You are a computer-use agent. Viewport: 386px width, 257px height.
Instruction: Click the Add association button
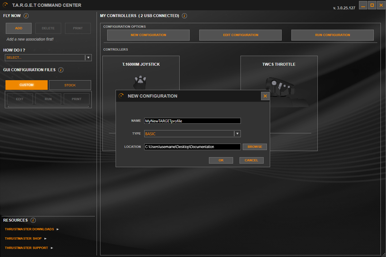[x=19, y=28]
